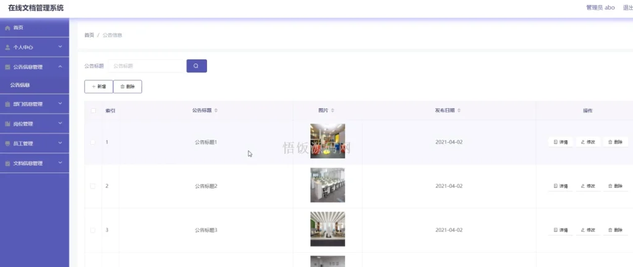633x267 pixels.
Task: Click 删除 for 公告标题3
Action: [x=616, y=230]
